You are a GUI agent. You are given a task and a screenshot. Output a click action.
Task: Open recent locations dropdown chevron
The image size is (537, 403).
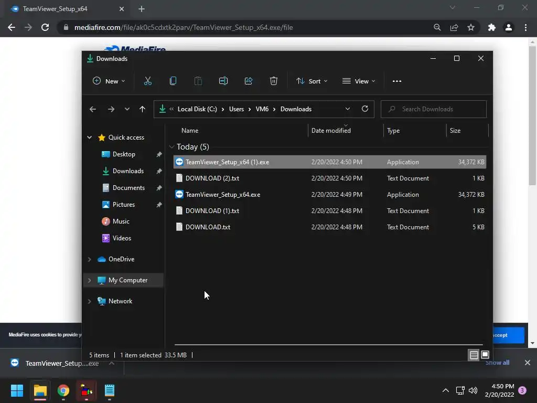[x=127, y=109]
